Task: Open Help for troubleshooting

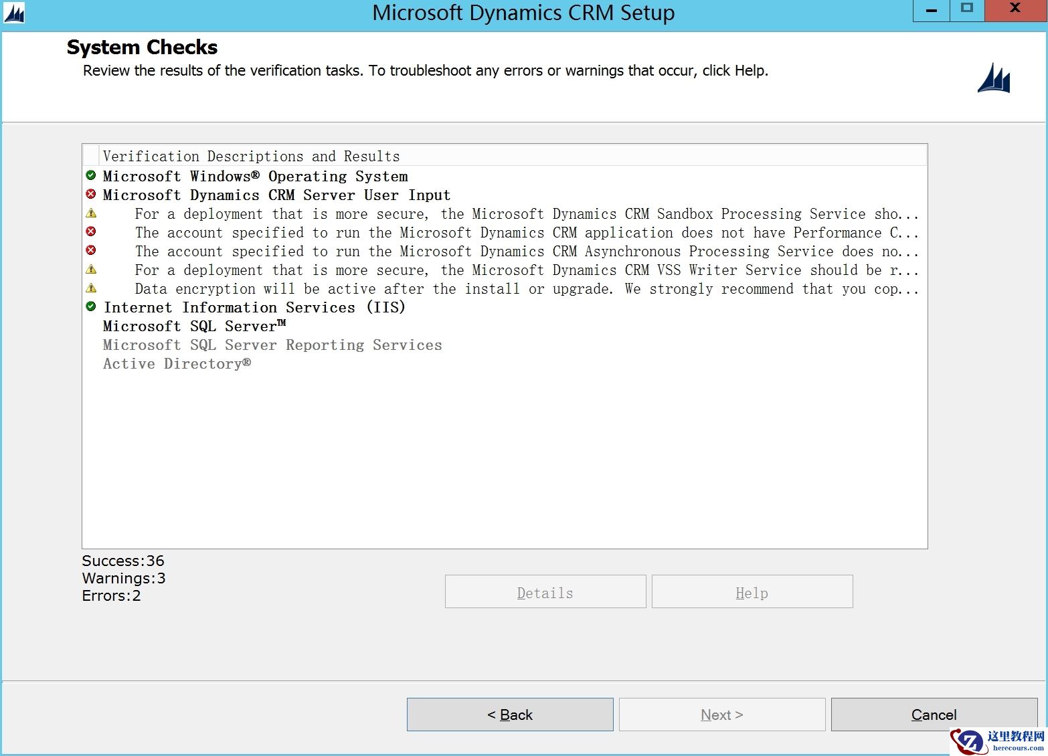Action: click(x=752, y=591)
